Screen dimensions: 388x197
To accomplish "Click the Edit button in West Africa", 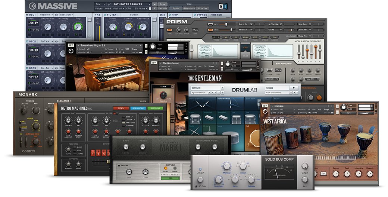I will [323, 174].
